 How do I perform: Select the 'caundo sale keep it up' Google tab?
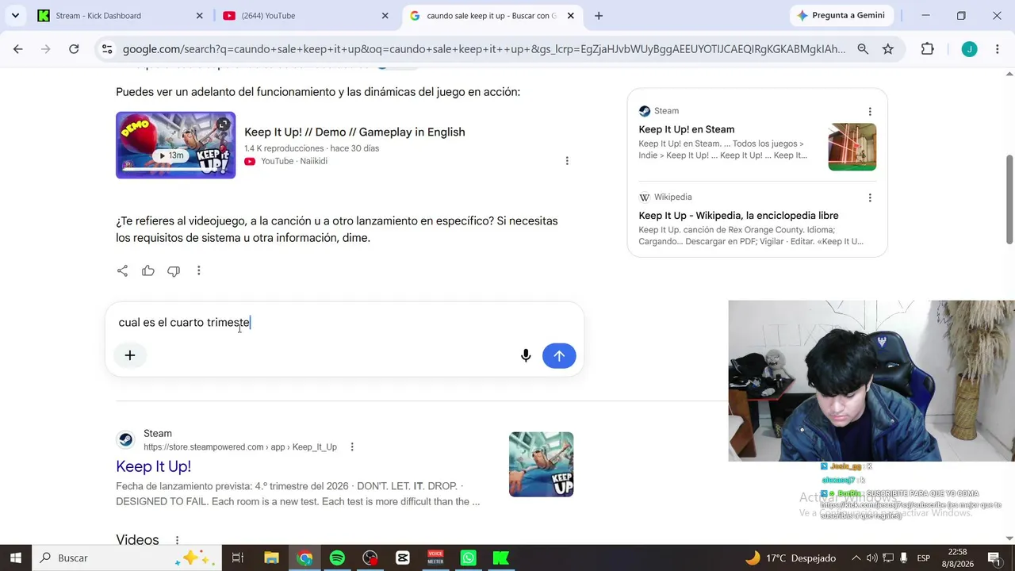coord(492,16)
